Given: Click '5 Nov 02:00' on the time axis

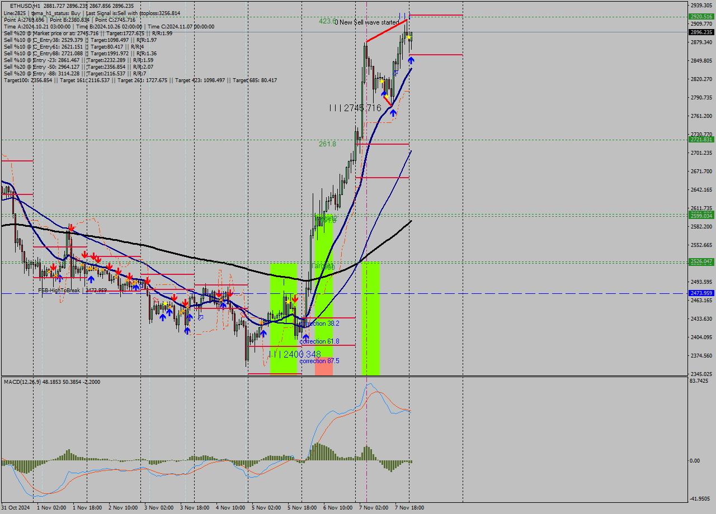Looking at the screenshot, I should pyautogui.click(x=266, y=508).
